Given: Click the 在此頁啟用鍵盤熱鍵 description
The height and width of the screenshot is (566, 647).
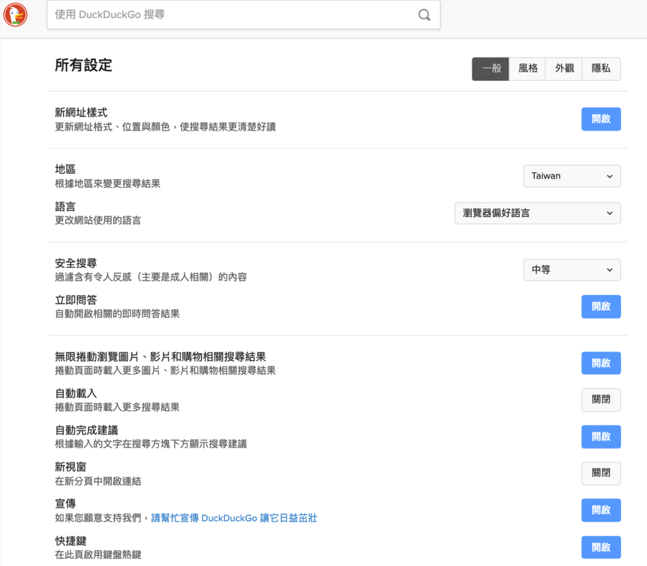Looking at the screenshot, I should [98, 555].
